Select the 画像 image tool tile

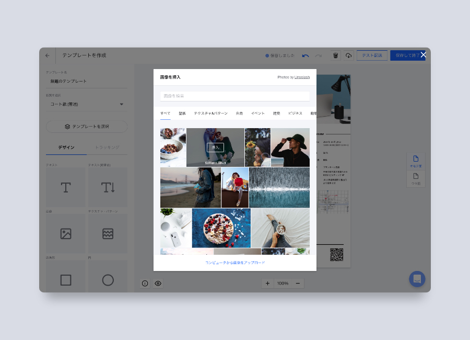click(x=66, y=234)
